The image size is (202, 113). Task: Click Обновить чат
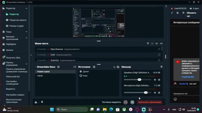point(192,14)
